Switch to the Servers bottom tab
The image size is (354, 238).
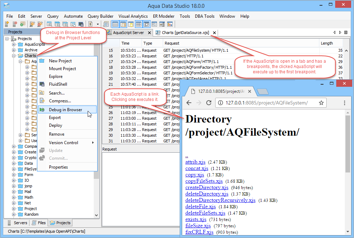coord(17,223)
